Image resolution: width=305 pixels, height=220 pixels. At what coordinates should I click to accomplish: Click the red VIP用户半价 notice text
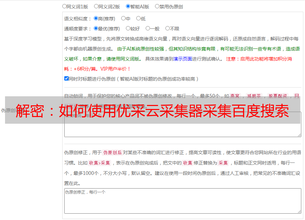pos(115,69)
